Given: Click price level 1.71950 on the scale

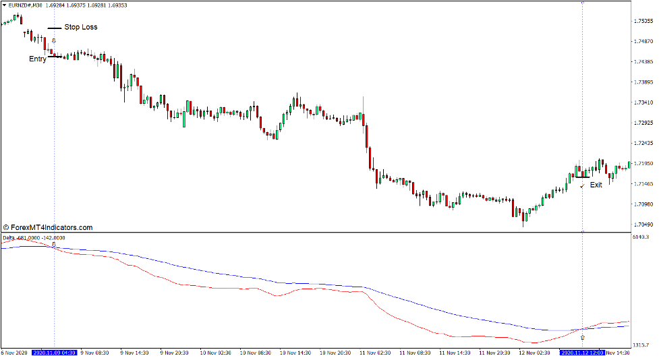Looking at the screenshot, I should tap(643, 163).
